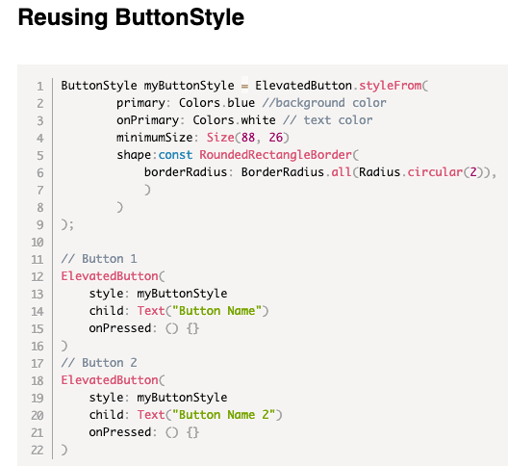This screenshot has height=466, width=508.
Task: Click line number 22 in the gutter
Action: [x=38, y=450]
